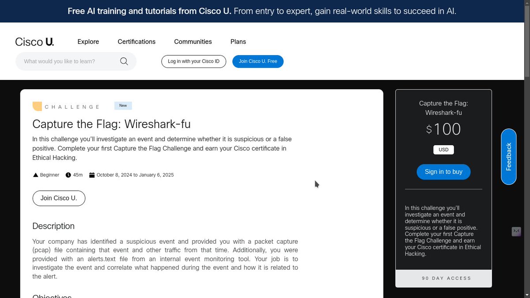Image resolution: width=530 pixels, height=298 pixels.
Task: Click the 'Beginner' level text
Action: (x=49, y=175)
